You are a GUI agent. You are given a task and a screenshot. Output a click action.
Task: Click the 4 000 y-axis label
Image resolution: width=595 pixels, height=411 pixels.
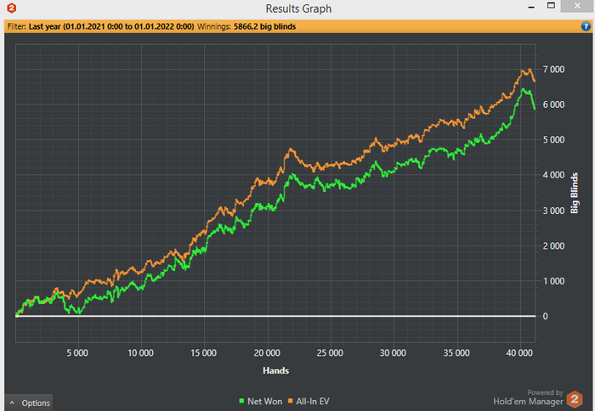[553, 175]
